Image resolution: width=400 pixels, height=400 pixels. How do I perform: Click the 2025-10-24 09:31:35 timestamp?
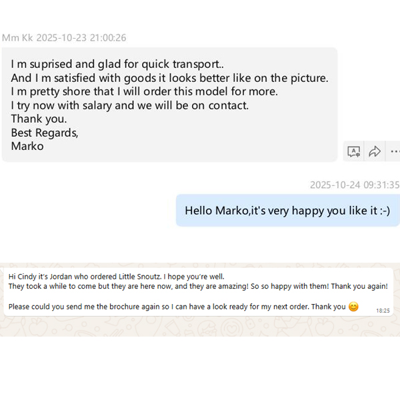point(355,185)
